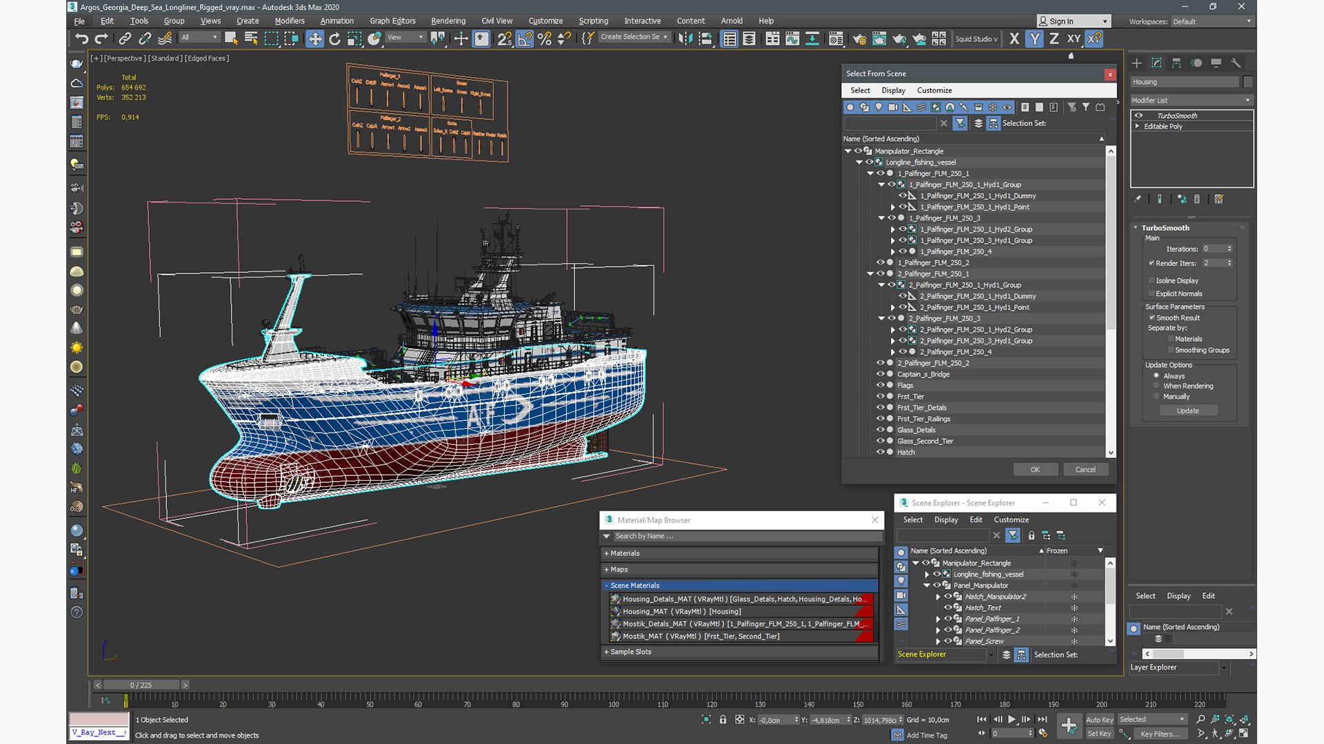Screen dimensions: 1324x744
Task: Open the Workspaces Default dropdown
Action: point(1212,21)
